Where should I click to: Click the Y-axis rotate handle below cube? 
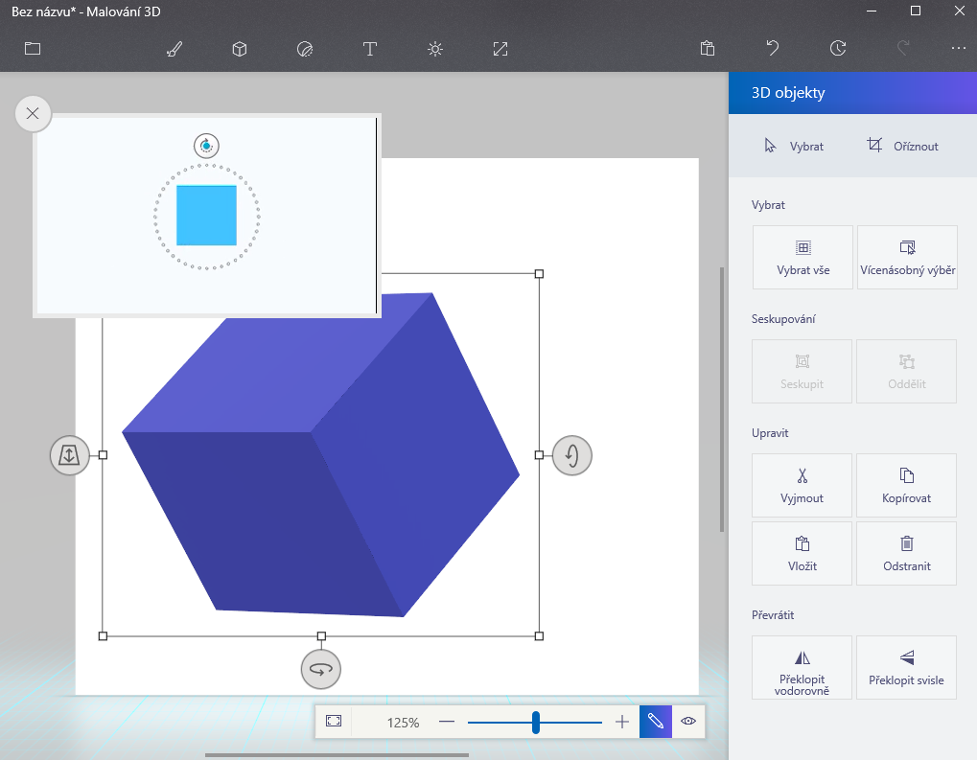click(321, 669)
